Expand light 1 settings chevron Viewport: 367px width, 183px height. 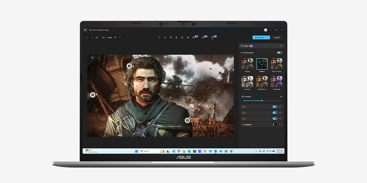click(280, 107)
